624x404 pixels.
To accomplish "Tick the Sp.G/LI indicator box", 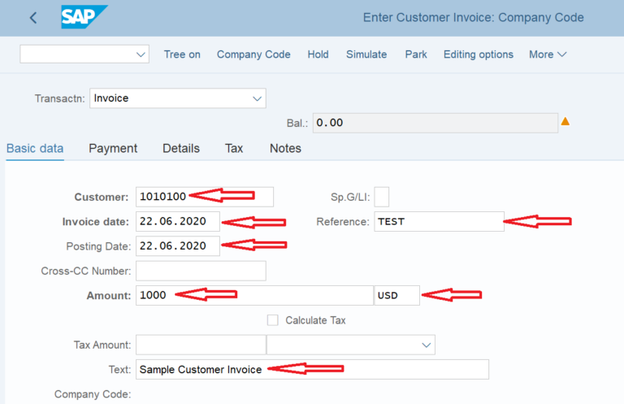I will (x=381, y=197).
